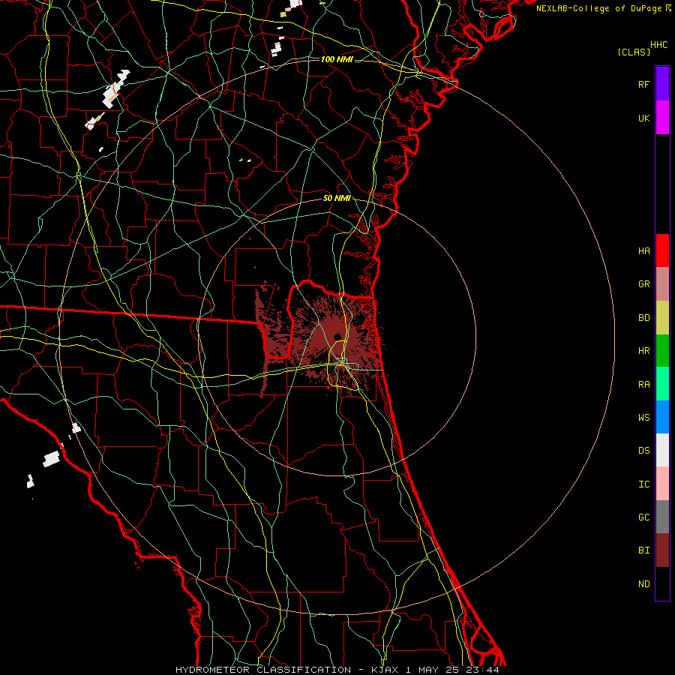Screen dimensions: 675x675
Task: Click the 100 NMI range ring label
Action: pyautogui.click(x=337, y=59)
